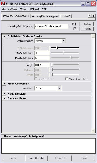Click the N Subdivisions slider
Screen dimensions: 97x163
pos(65,48)
